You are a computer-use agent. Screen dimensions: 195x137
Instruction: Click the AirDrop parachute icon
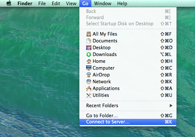pyautogui.click(x=89, y=75)
